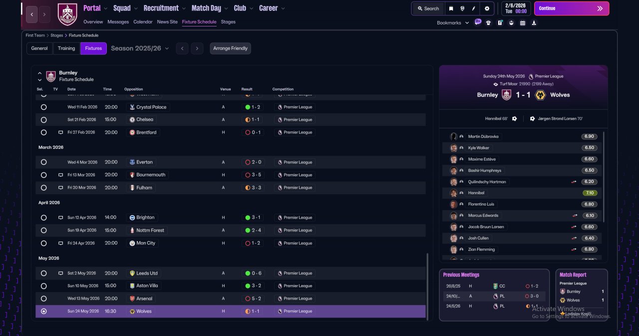Click the Carabao Cup icon in Previous Meetings
Screen dimensions: 639x336
pos(495,286)
